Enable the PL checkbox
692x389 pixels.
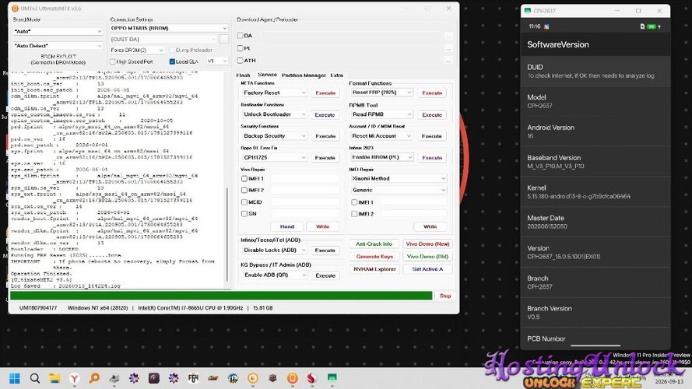pyautogui.click(x=240, y=48)
